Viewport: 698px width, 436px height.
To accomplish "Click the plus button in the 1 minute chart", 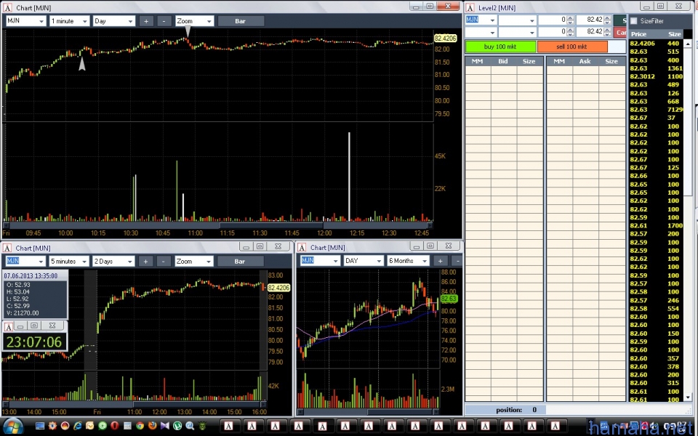I will tap(146, 21).
